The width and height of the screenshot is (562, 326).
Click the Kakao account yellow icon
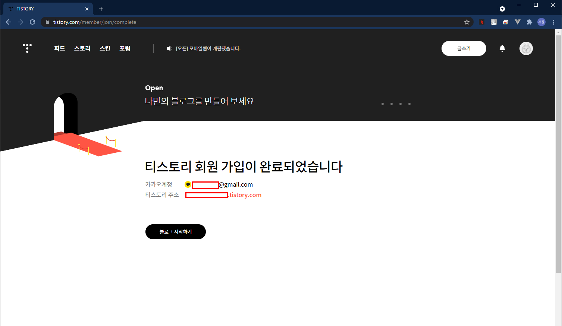click(x=188, y=184)
